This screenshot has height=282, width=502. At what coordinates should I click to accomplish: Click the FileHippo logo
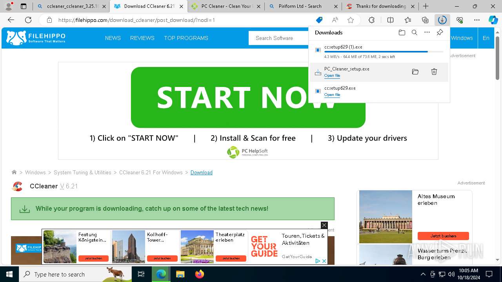point(36,38)
